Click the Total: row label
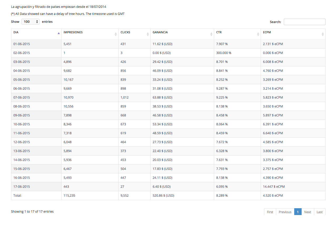 tap(17, 196)
